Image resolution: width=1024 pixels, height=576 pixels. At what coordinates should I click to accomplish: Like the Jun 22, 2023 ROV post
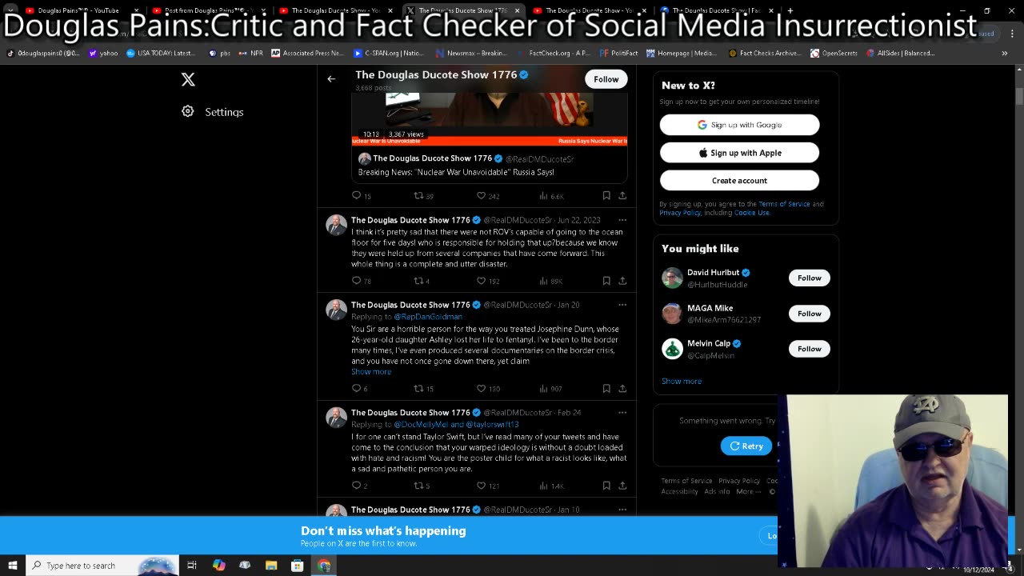tap(482, 281)
